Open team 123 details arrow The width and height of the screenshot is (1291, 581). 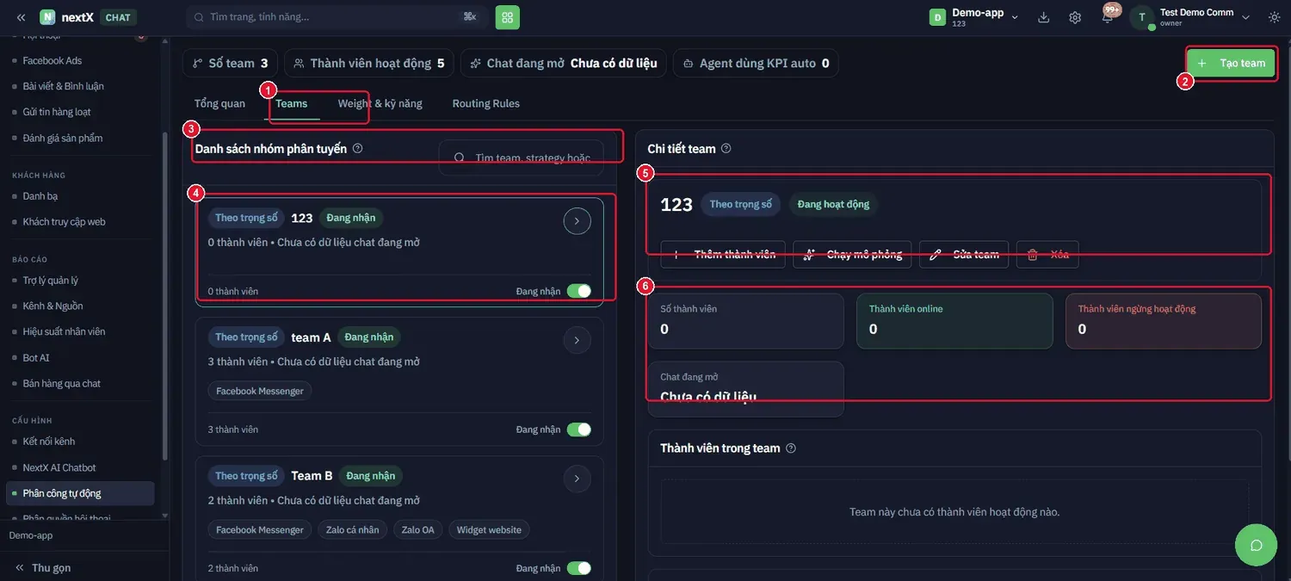coord(577,221)
